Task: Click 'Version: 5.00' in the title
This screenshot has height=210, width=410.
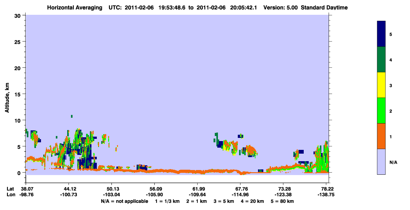Action: (281, 8)
